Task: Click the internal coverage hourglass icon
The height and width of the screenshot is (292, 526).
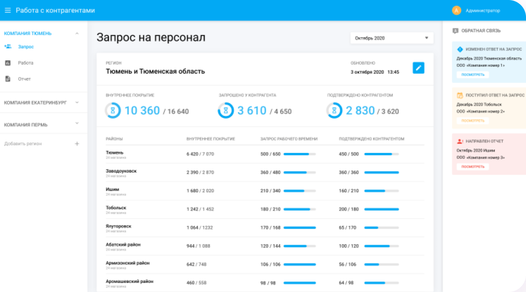Action: 113,111
